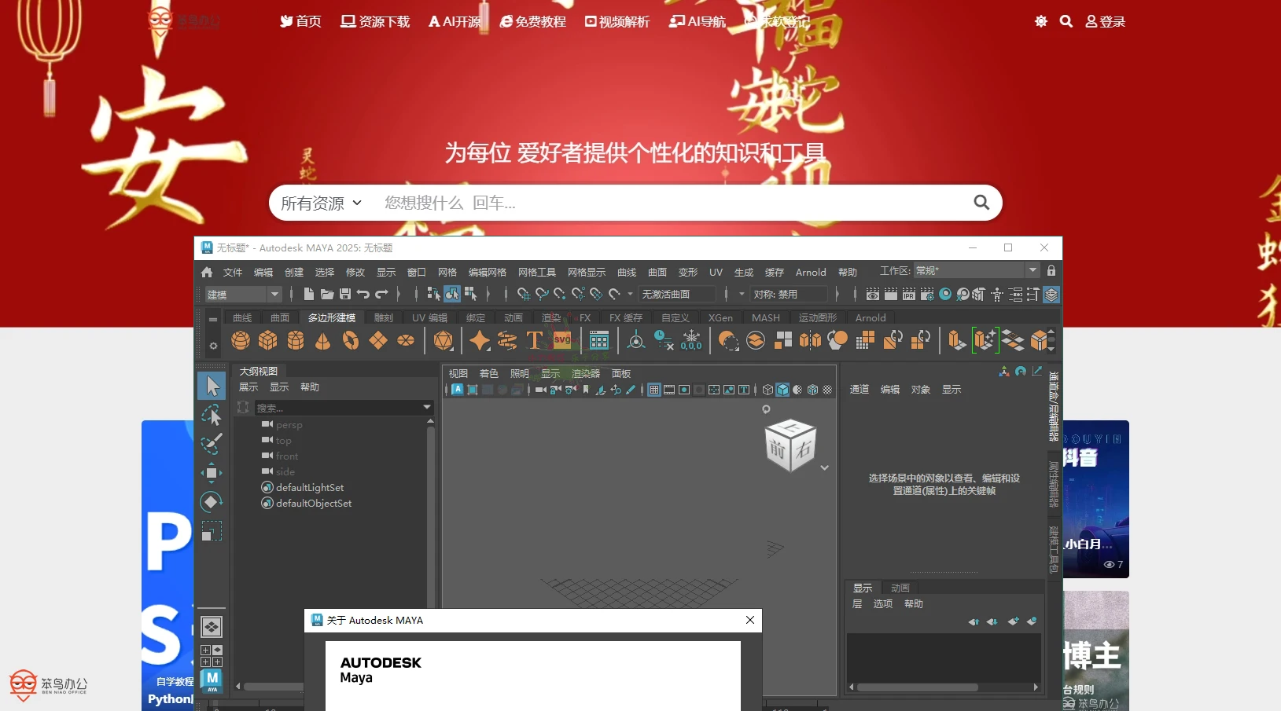Switch to the 雕刻 shelf tab
This screenshot has width=1281, height=711.
(384, 317)
